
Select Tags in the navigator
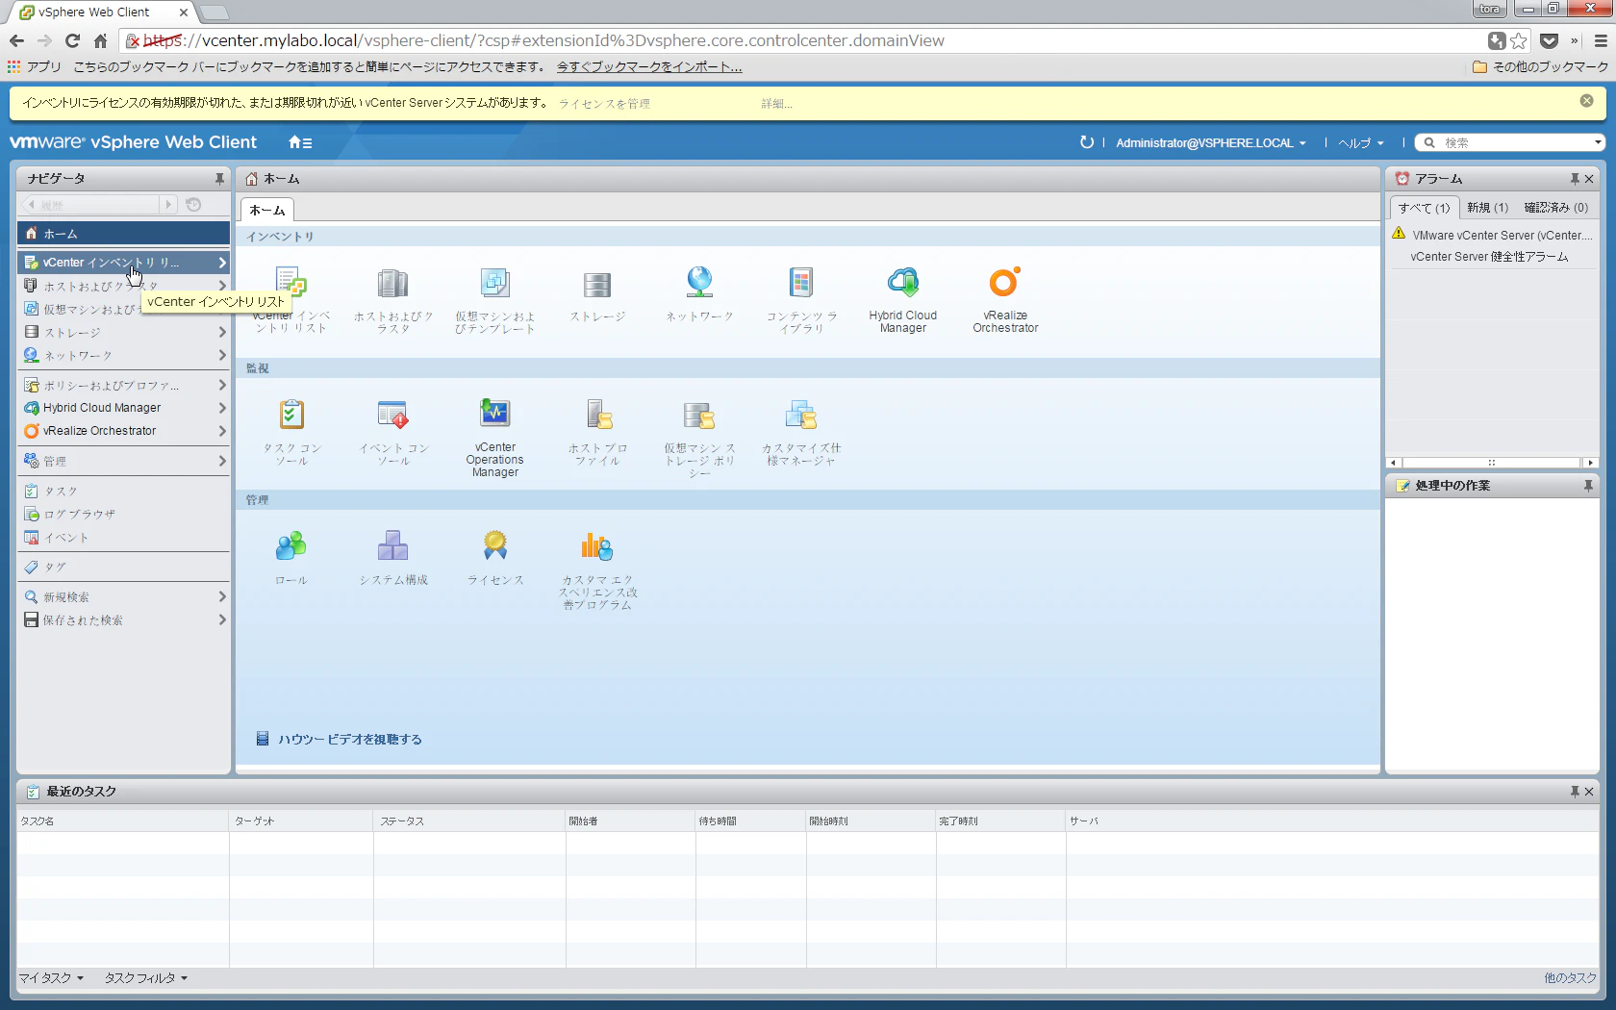point(123,568)
